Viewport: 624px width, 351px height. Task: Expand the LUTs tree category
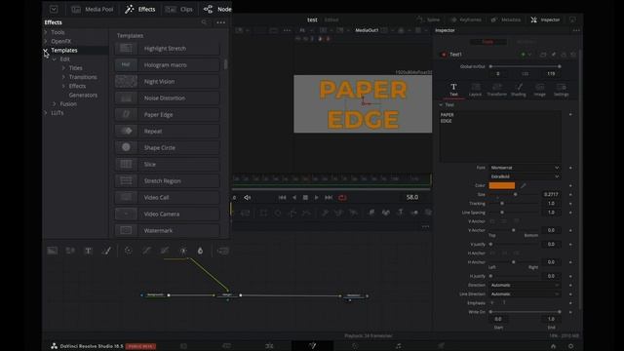coord(46,113)
